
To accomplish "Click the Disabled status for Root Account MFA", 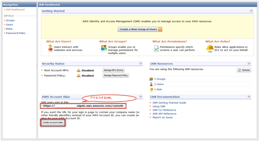I will (87, 70).
